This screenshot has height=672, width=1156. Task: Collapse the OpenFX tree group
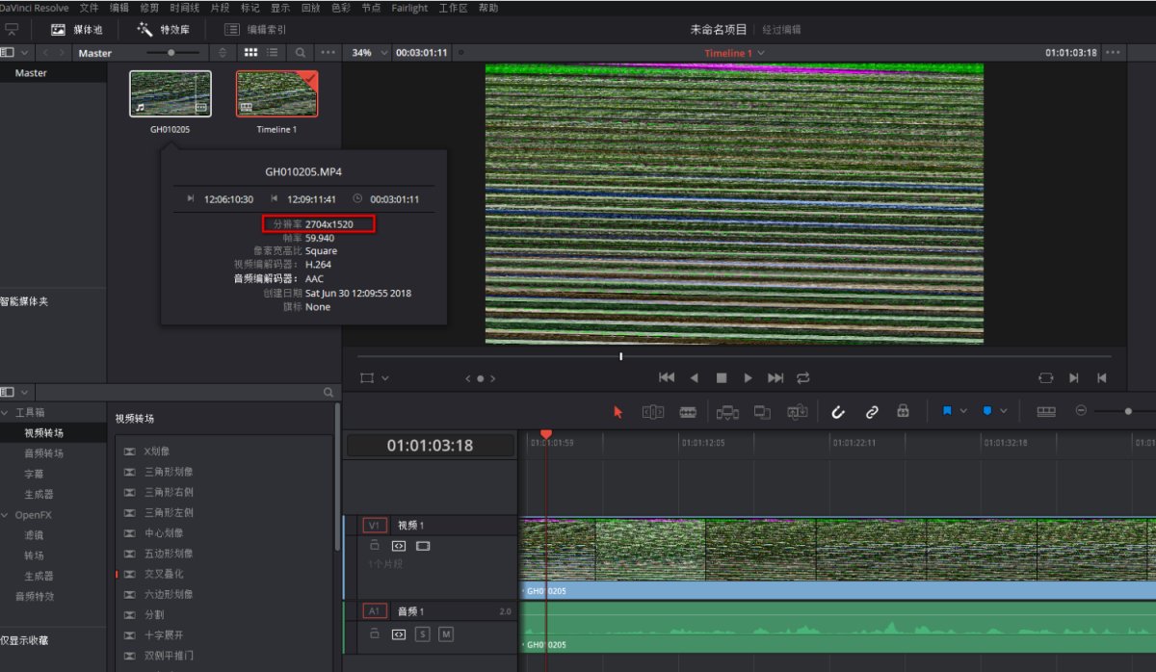click(5, 515)
